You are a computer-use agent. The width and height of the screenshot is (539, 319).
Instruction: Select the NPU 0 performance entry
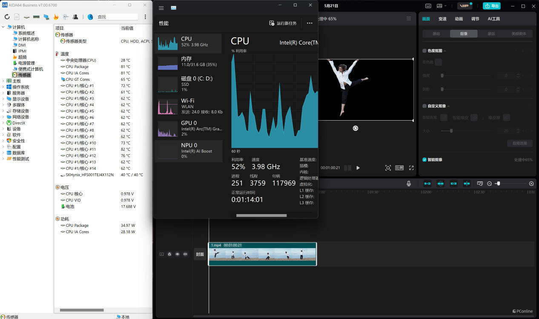[188, 151]
